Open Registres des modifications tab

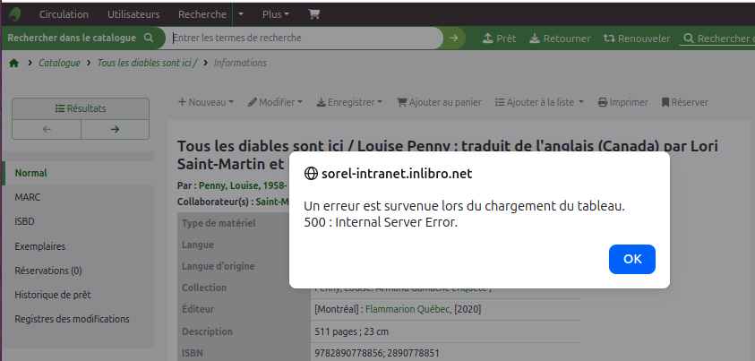pyautogui.click(x=79, y=319)
